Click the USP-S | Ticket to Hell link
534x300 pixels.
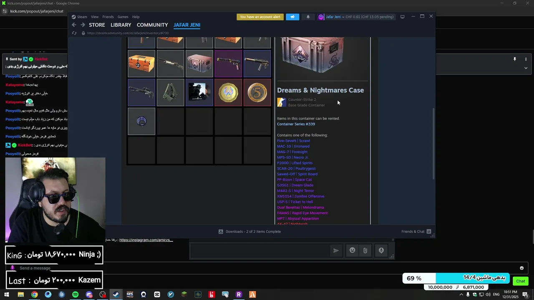(295, 202)
